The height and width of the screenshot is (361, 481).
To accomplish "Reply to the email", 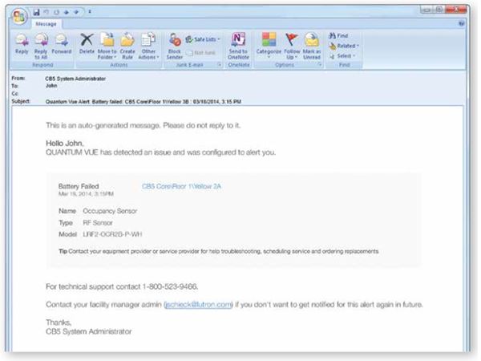I will coord(22,46).
